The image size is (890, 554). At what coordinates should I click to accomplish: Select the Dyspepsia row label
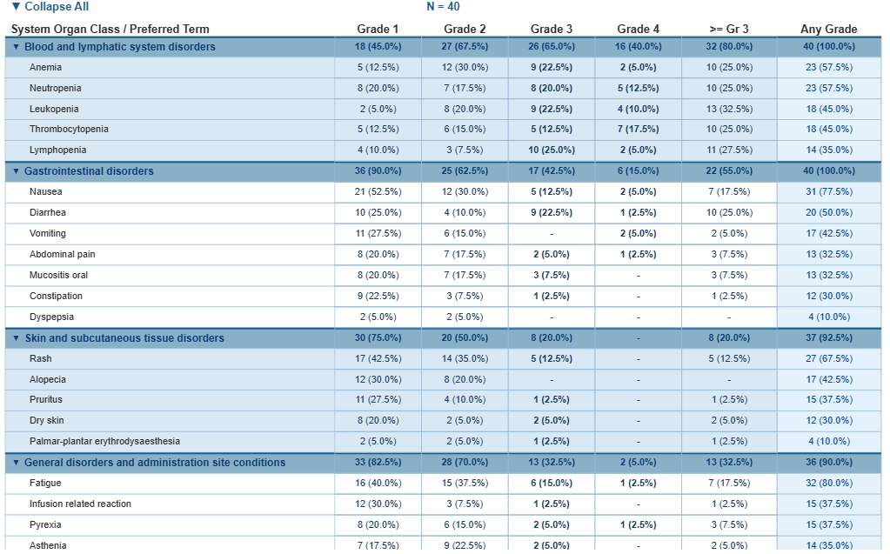click(x=51, y=317)
